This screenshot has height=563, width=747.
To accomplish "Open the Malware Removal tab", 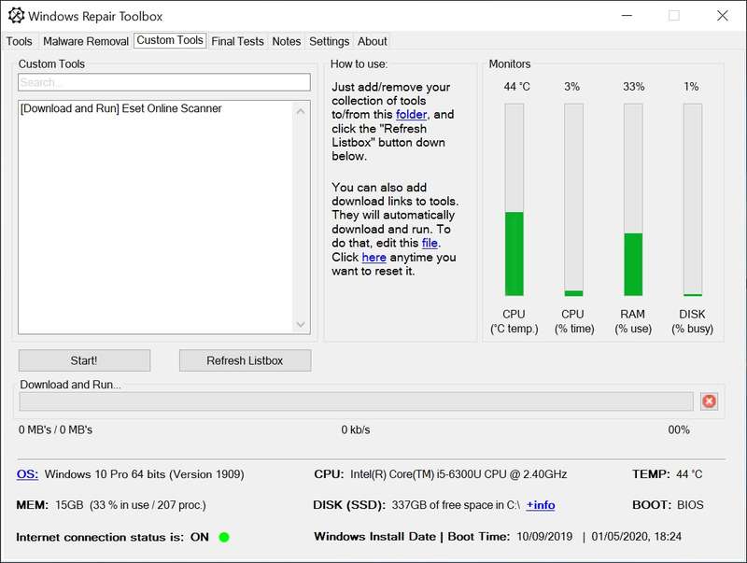I will click(x=86, y=41).
